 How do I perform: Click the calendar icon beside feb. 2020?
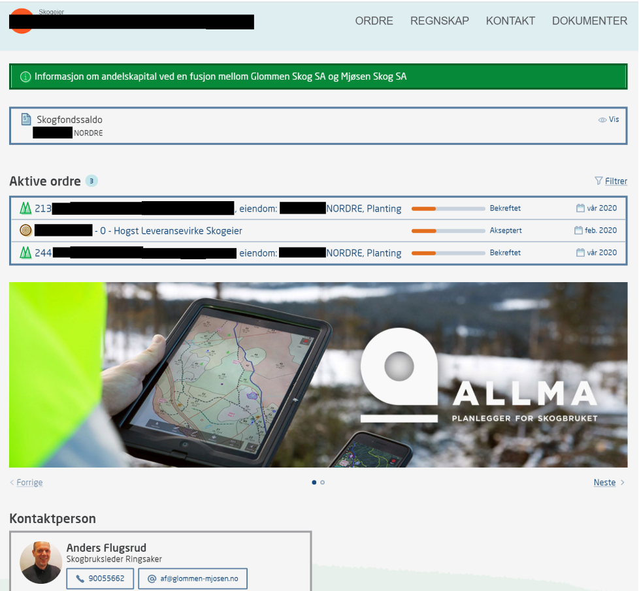[578, 231]
